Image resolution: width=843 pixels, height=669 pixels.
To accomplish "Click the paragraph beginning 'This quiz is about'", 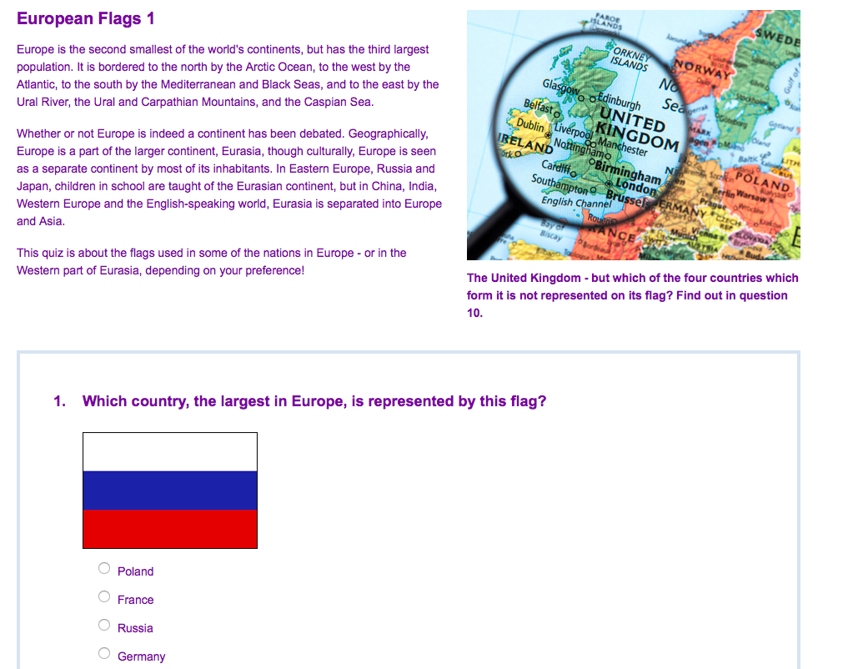I will pos(211,262).
